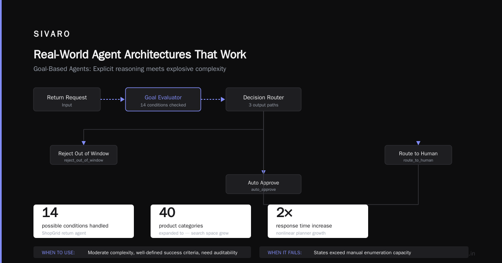Screen dimensions: 502x263
Task: Click arrowhead pointing into Goal Evaluator
Action: point(123,99)
